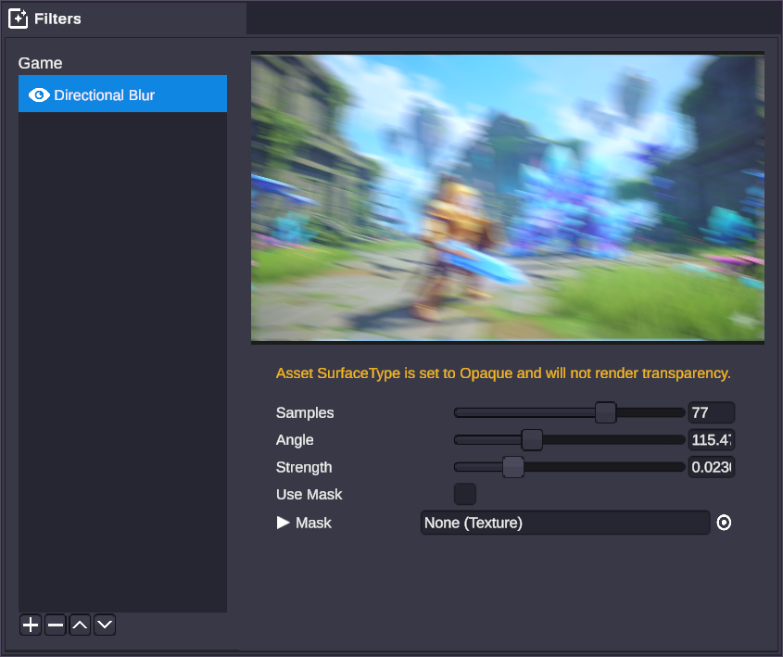Move filter down with down-arrow icon
The height and width of the screenshot is (657, 783).
[105, 625]
